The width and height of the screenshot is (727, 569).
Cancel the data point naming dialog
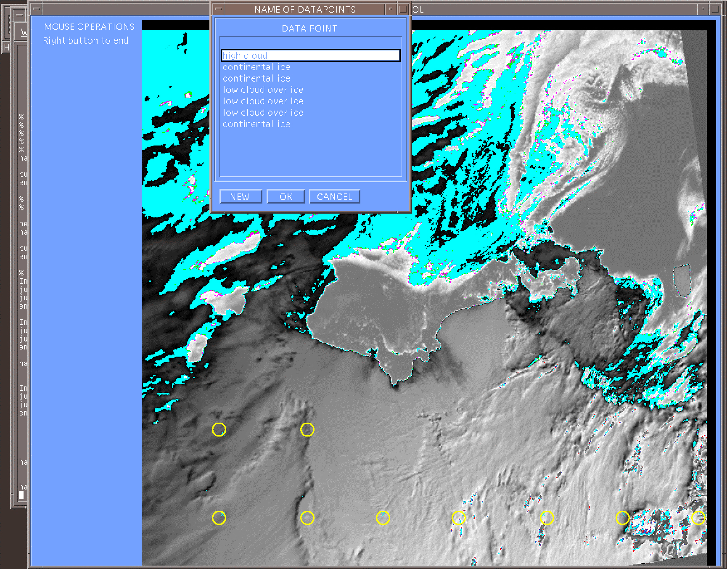(334, 196)
